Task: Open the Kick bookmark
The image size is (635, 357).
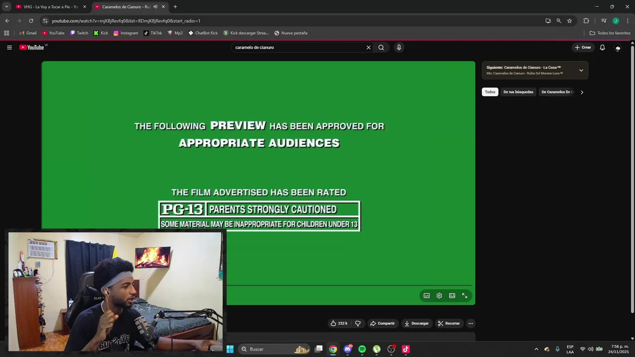Action: coord(101,33)
